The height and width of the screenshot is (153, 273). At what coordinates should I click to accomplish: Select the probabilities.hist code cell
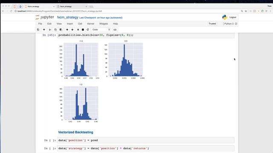pyautogui.click(x=146, y=35)
